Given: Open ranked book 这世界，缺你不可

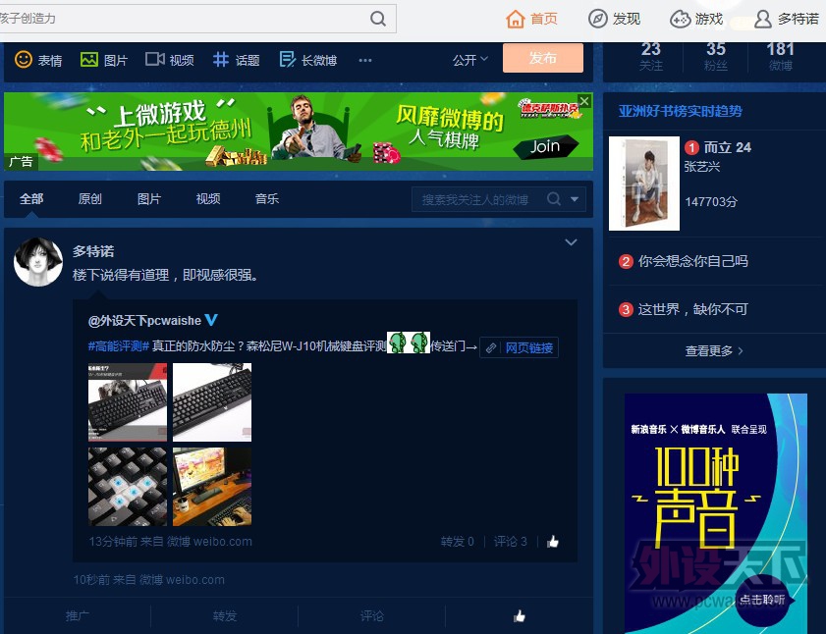Looking at the screenshot, I should click(693, 309).
